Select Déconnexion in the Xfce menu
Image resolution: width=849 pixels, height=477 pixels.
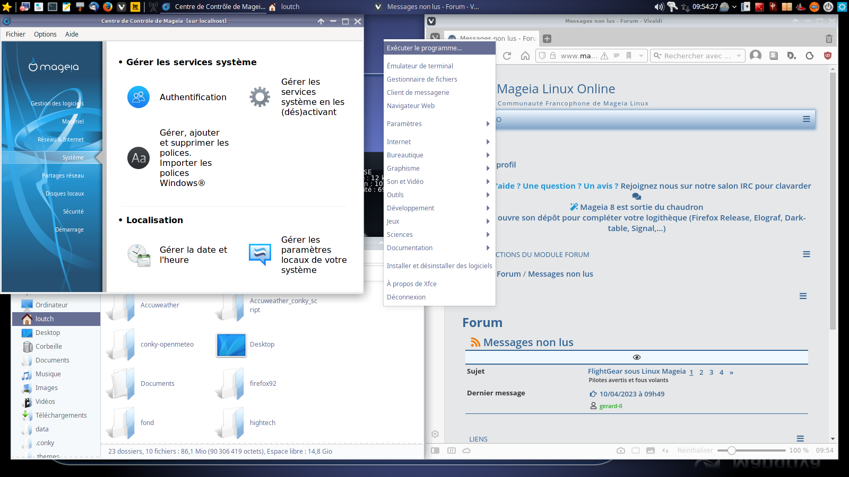point(439,297)
